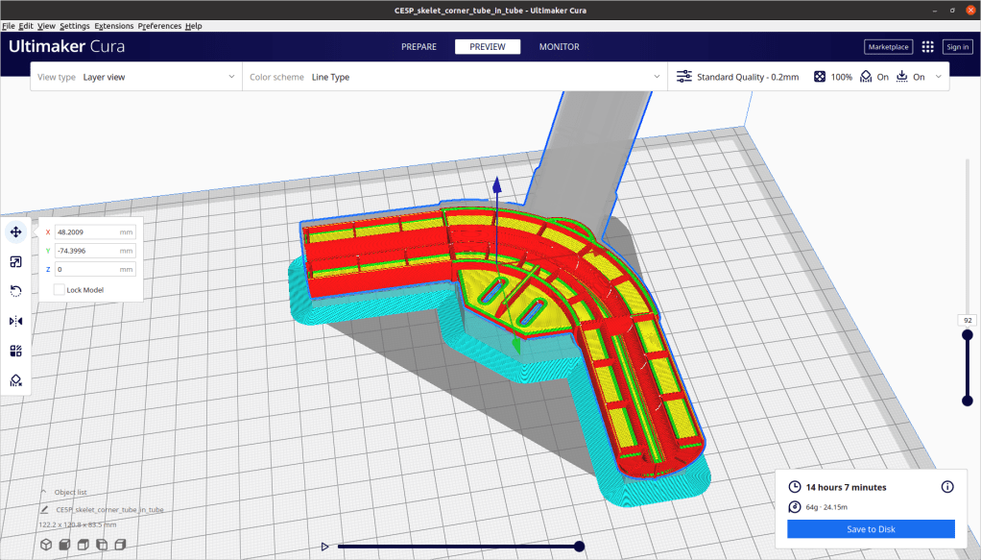981x560 pixels.
Task: Select the Rotate tool
Action: [x=15, y=291]
